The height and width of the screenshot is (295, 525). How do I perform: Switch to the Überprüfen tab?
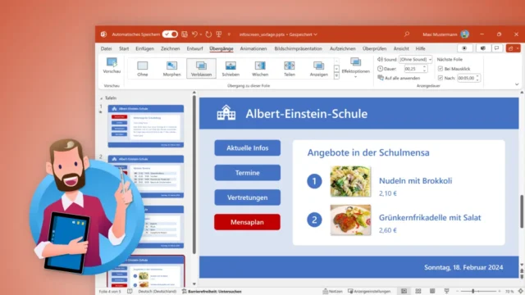(x=374, y=48)
